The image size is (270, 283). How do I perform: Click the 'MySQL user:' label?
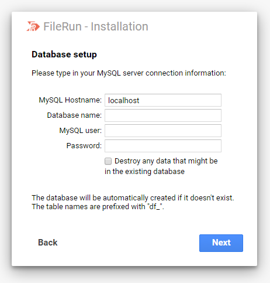point(81,131)
